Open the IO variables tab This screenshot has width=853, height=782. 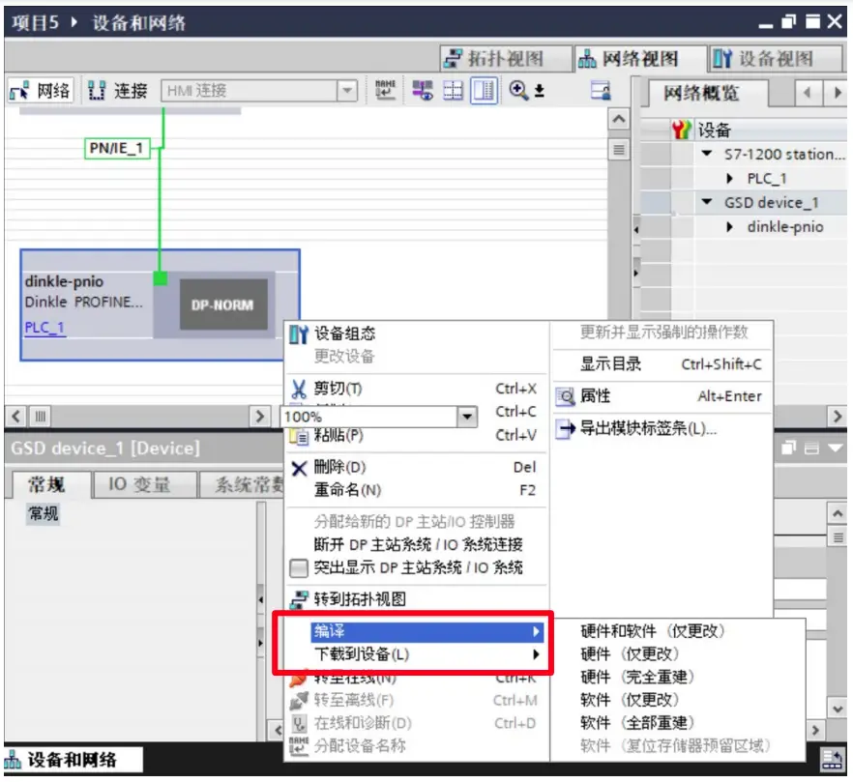tap(143, 484)
